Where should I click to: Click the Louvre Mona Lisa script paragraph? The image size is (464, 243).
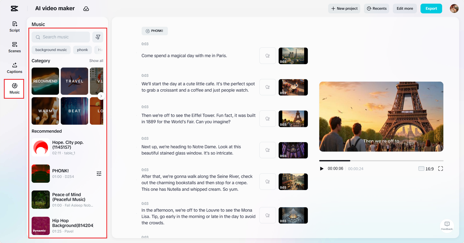198,217
